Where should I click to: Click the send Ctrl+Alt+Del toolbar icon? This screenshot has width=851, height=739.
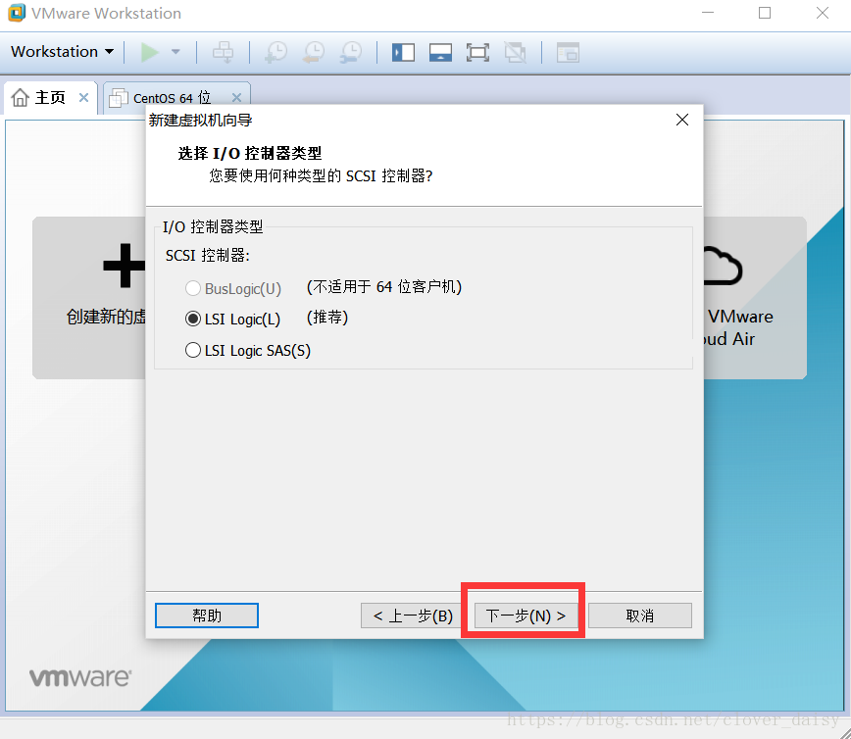[223, 52]
